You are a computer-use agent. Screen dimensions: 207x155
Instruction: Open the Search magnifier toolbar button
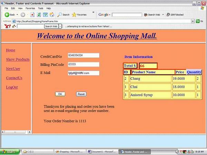click(x=63, y=14)
